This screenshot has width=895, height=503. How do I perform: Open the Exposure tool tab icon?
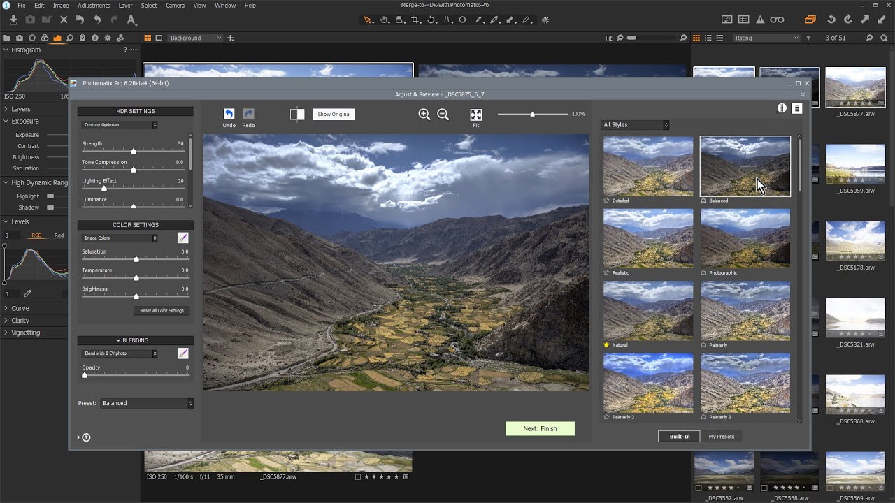[57, 38]
